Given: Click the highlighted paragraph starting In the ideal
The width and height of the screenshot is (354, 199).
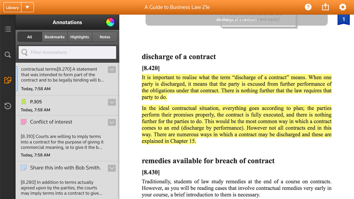Looking at the screenshot, I should point(237,124).
